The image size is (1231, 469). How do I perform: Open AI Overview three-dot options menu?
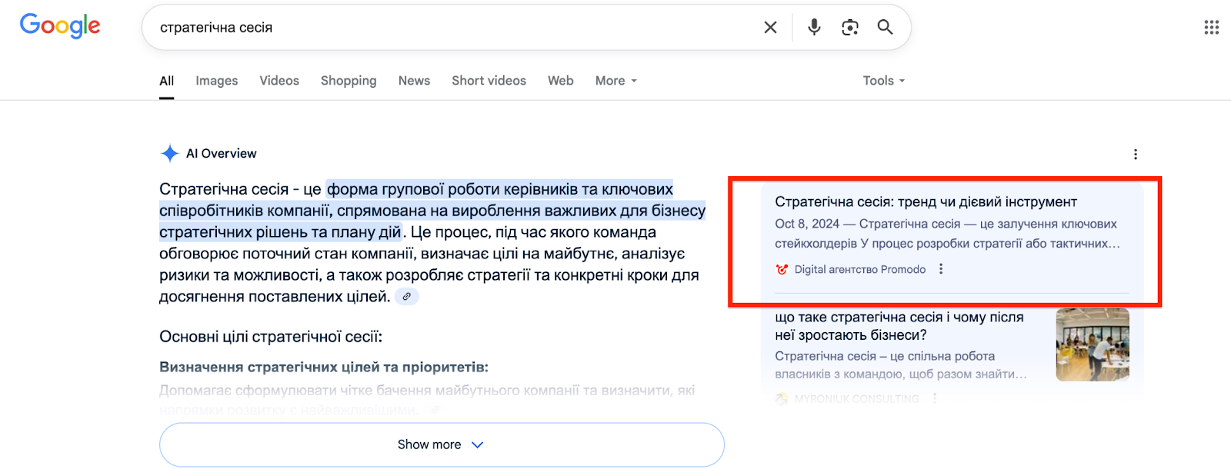coord(1136,155)
